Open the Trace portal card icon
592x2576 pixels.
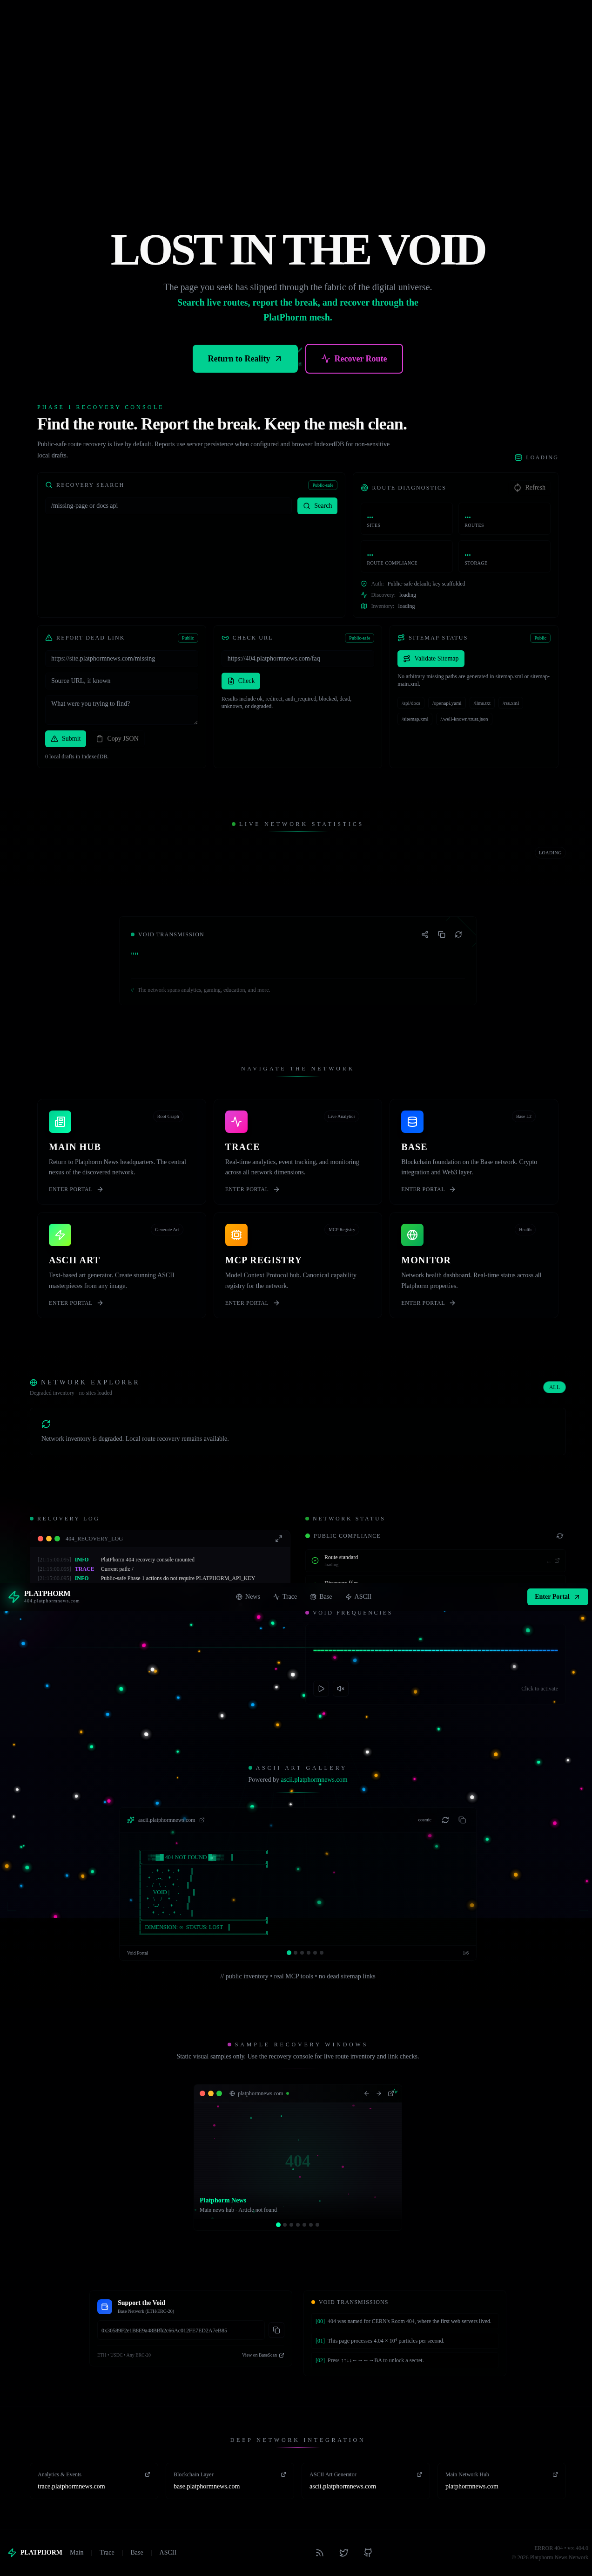[x=235, y=1121]
